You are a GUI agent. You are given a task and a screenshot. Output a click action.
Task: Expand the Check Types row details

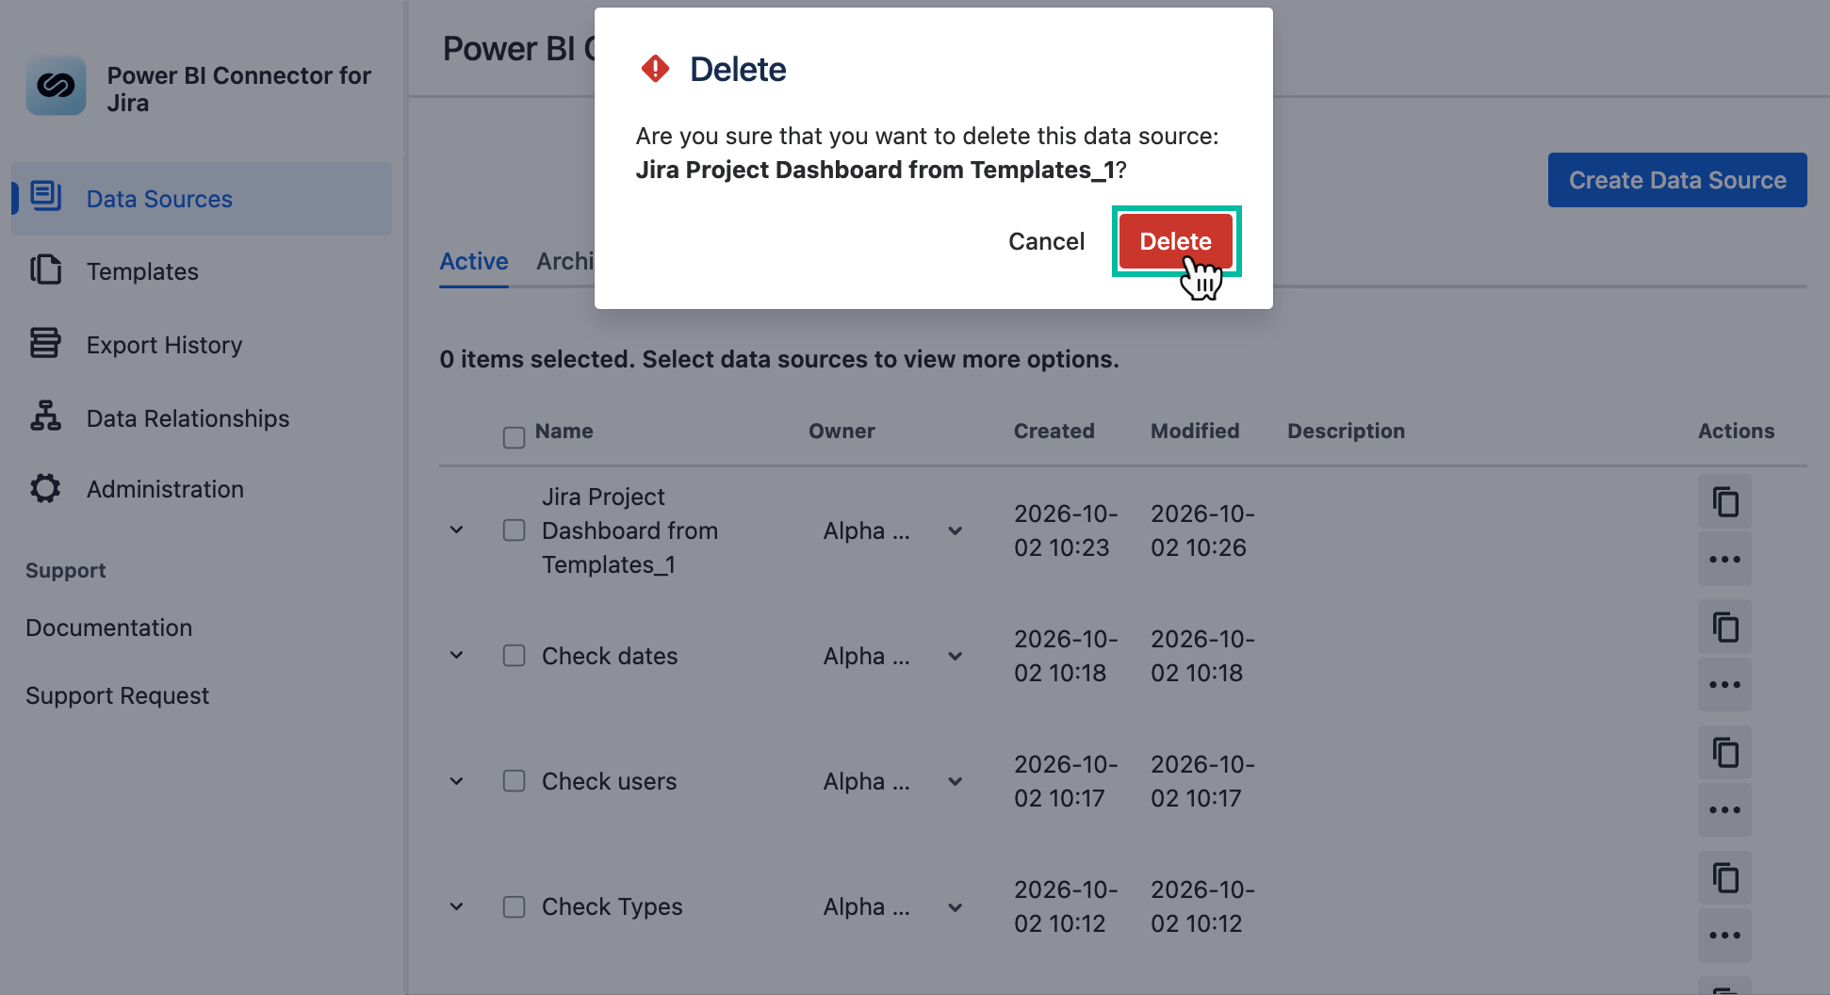pos(456,906)
